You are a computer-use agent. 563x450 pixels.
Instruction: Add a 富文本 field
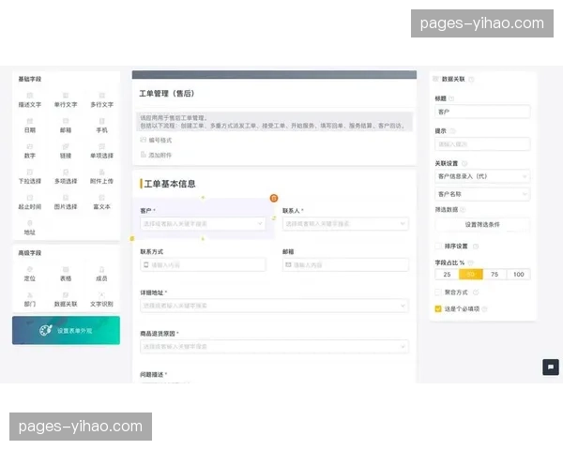point(101,202)
